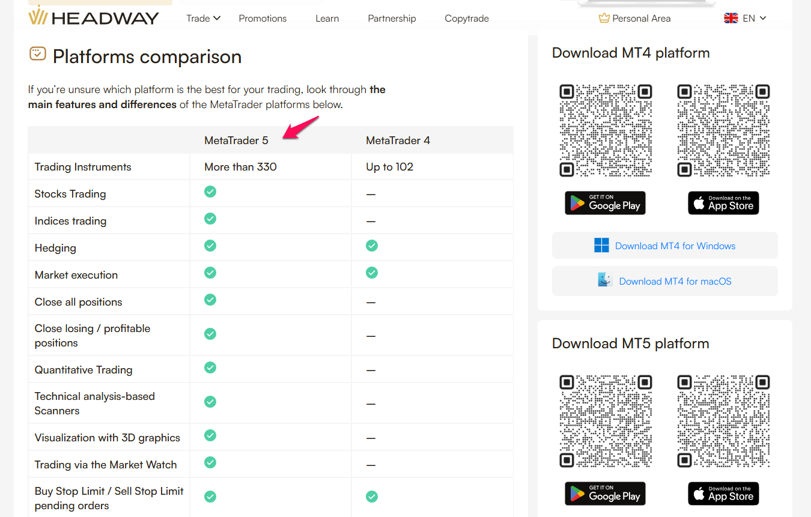Click MetaTrader 5 checkmark for Hedging
The width and height of the screenshot is (811, 517).
point(210,246)
